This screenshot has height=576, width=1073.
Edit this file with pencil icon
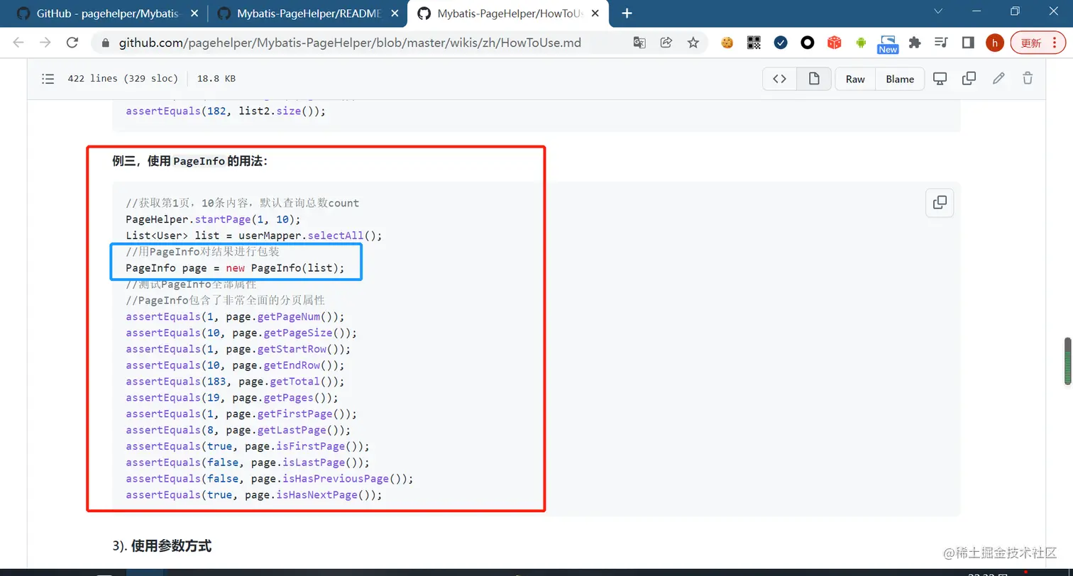click(x=998, y=79)
